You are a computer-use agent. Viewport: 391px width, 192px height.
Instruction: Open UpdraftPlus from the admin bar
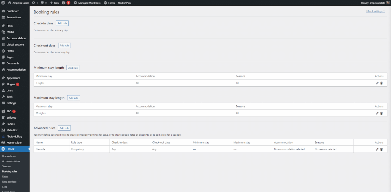tap(124, 3)
